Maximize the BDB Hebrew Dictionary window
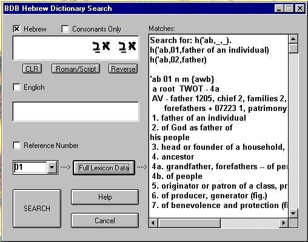This screenshot has height=242, width=308. tap(289, 8)
